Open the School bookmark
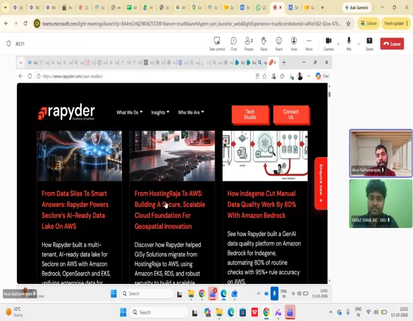The width and height of the screenshot is (413, 321). point(368,23)
